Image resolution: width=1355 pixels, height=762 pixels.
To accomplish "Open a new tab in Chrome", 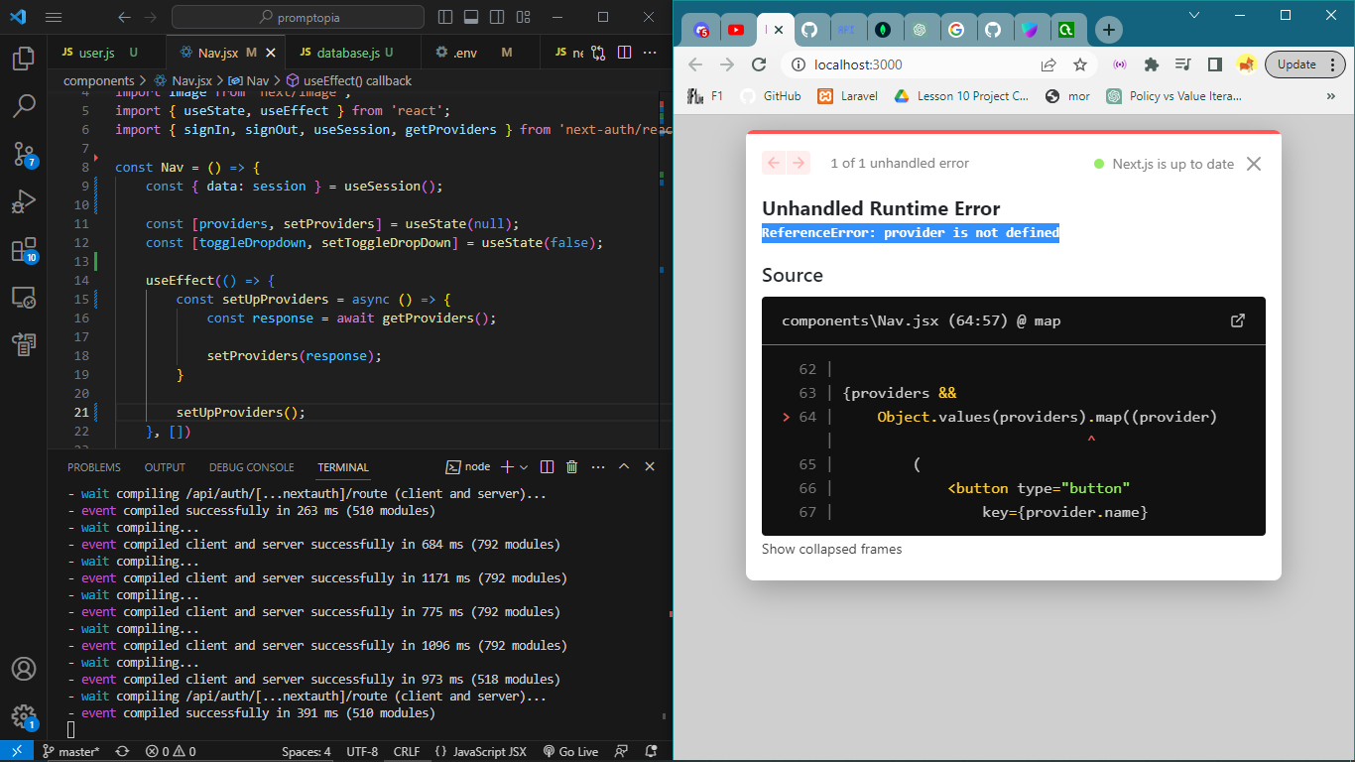I will (1108, 30).
